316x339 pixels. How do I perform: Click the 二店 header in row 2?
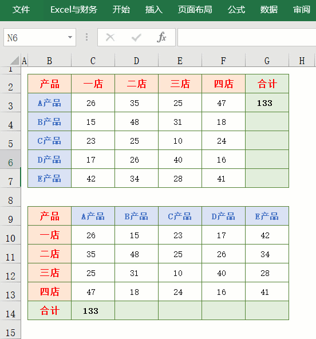pos(136,84)
